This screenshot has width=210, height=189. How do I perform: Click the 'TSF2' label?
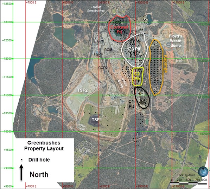tap(83, 90)
